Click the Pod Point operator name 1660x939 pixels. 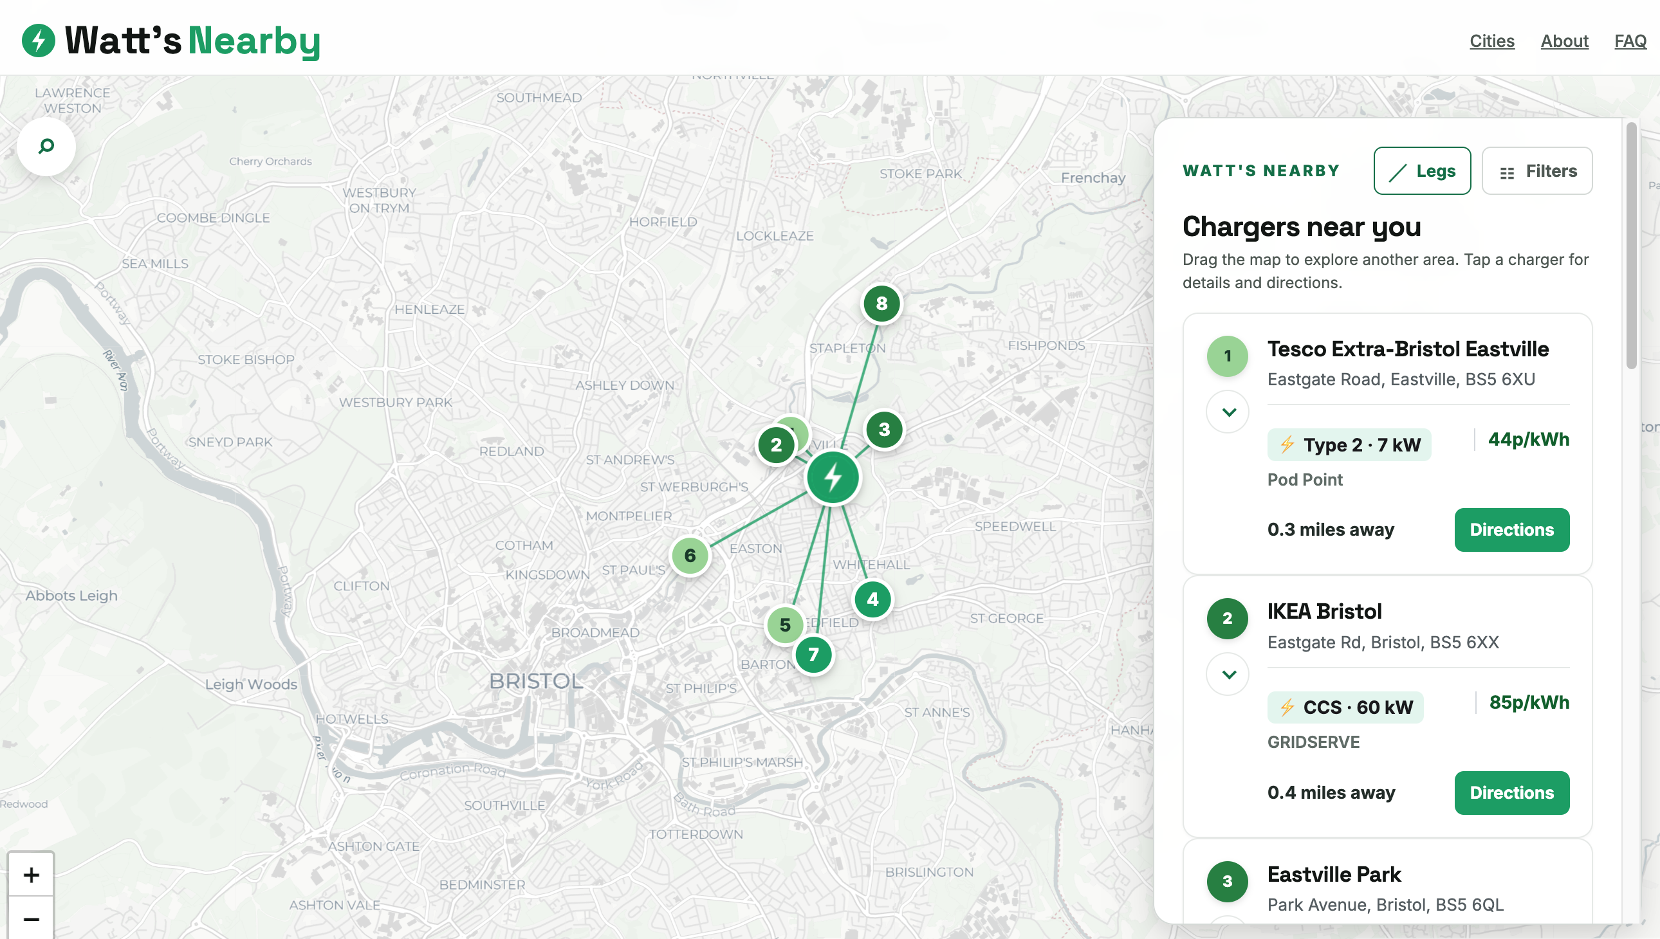(1305, 480)
